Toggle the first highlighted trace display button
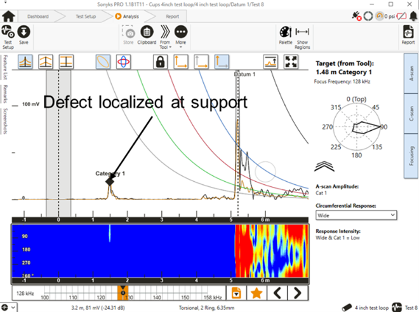Image resolution: width=419 pixels, height=312 pixels. (x=26, y=61)
